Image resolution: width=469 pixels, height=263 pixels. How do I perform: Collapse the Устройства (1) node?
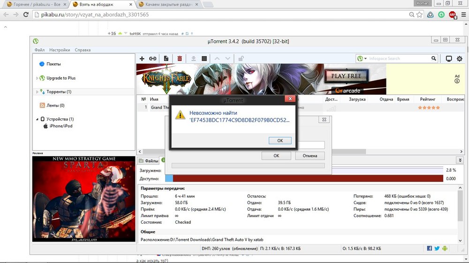coord(37,119)
